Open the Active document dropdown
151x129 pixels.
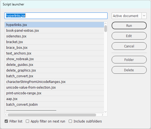pyautogui.click(x=129, y=16)
